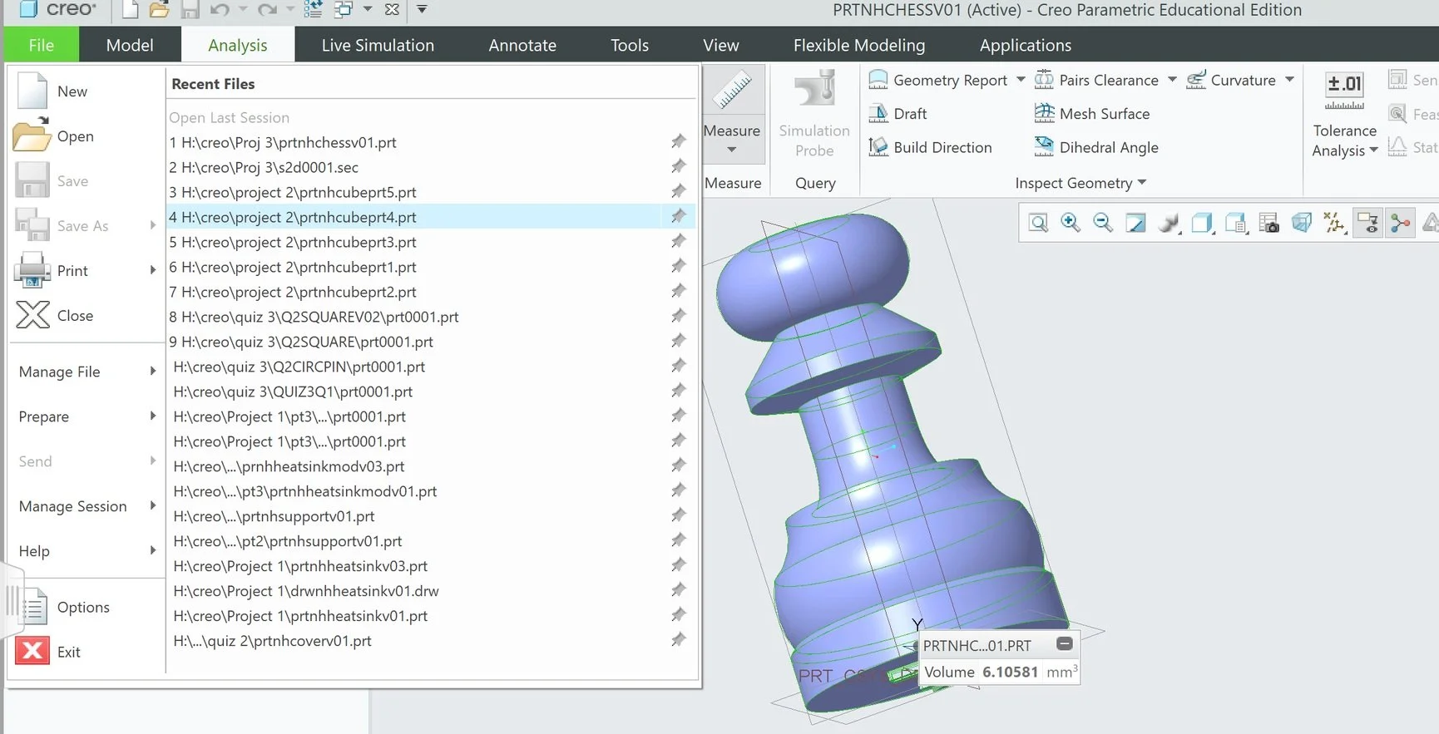Image resolution: width=1439 pixels, height=734 pixels.
Task: Expand the Manage Session submenu
Action: [x=86, y=506]
